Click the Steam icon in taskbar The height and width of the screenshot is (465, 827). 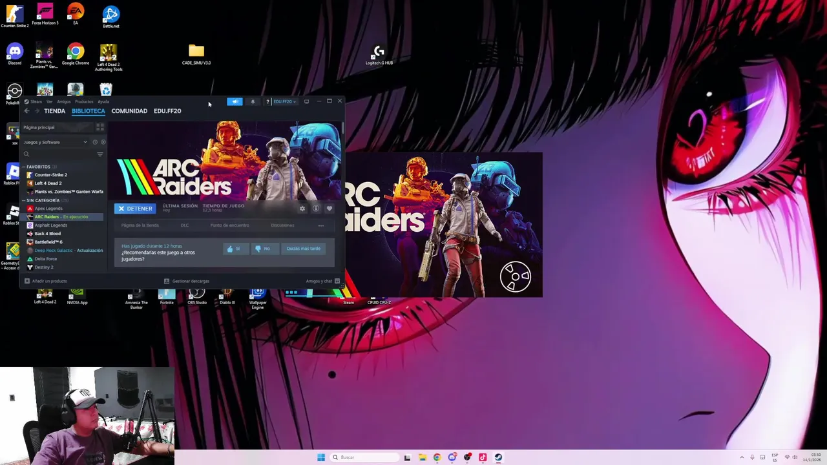point(498,457)
